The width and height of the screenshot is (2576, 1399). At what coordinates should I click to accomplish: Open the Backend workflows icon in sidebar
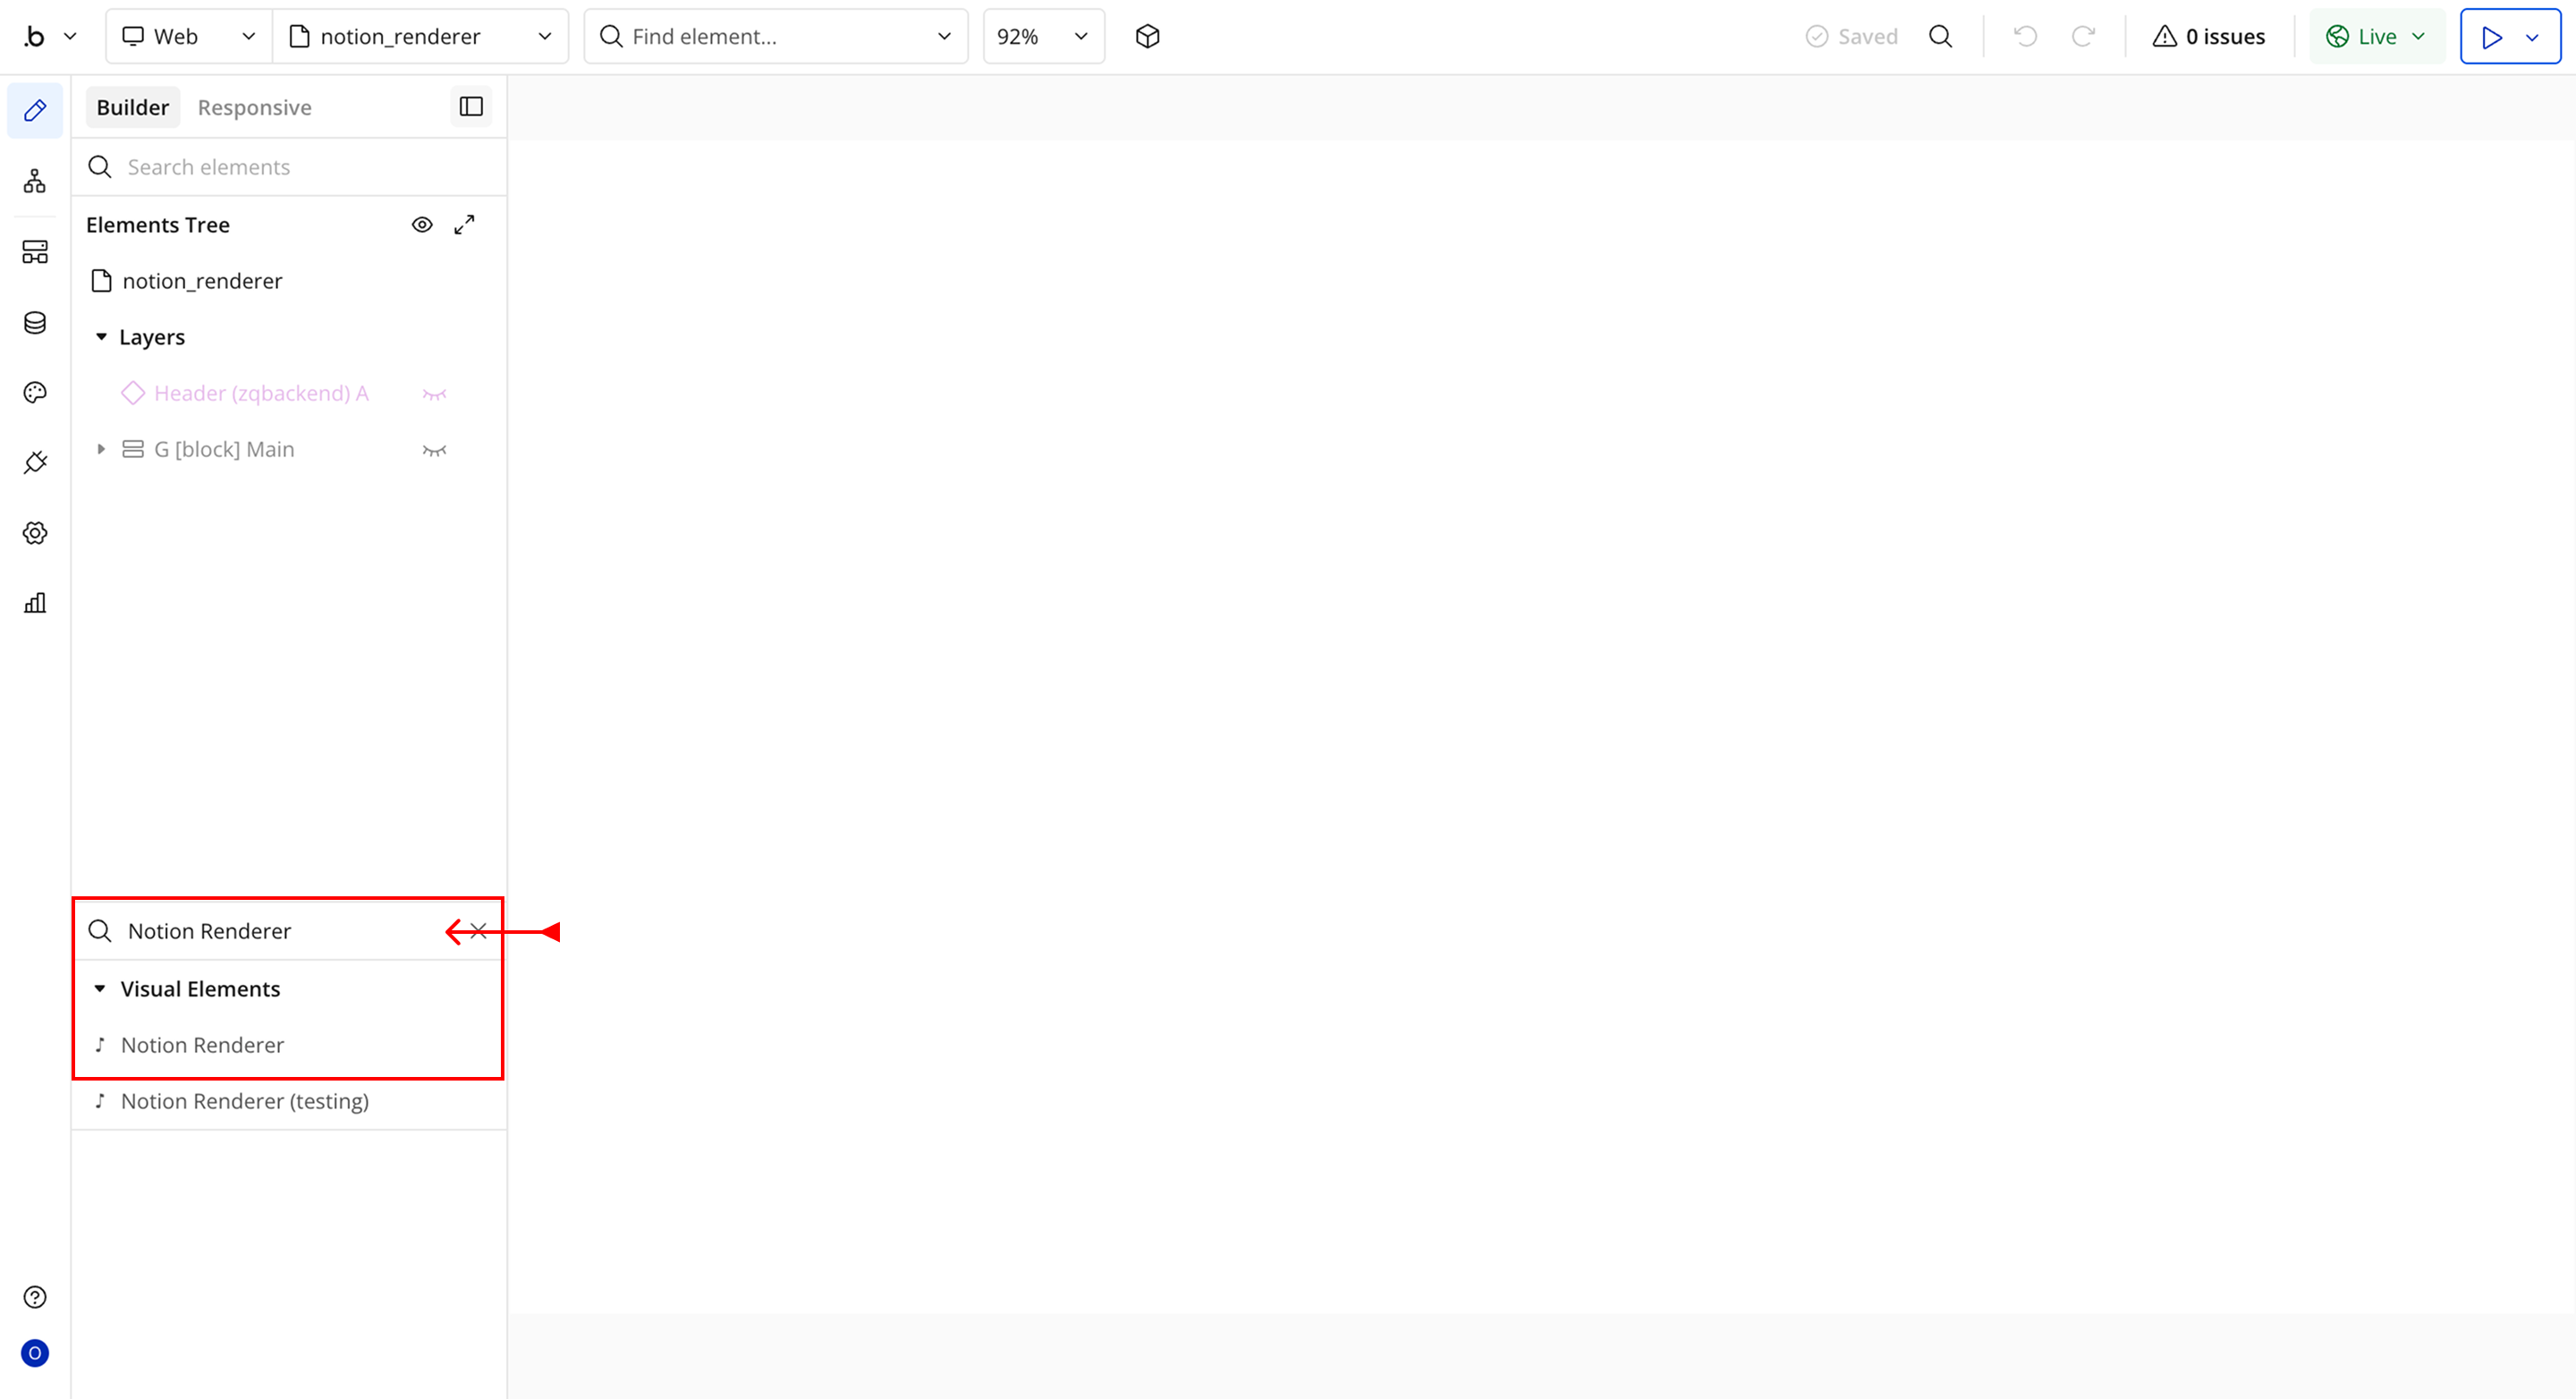point(35,252)
